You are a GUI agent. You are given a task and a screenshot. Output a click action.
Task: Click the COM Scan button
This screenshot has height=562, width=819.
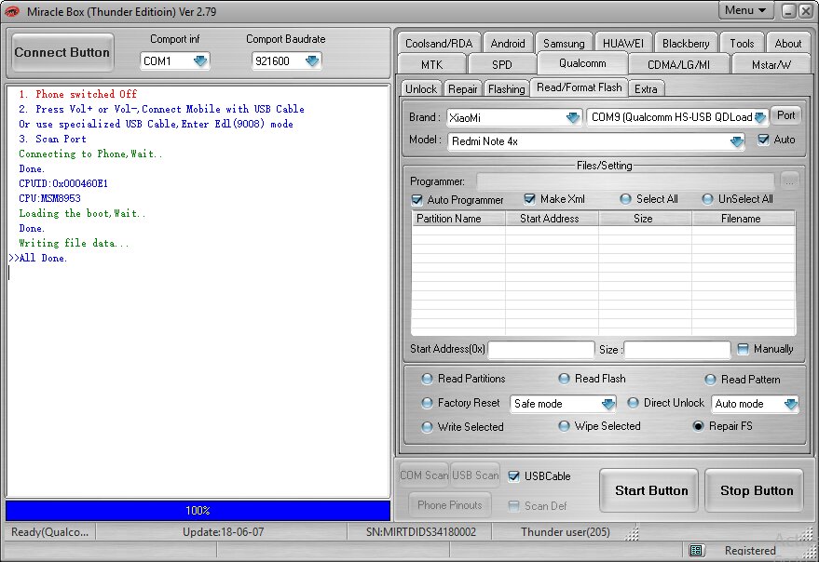tap(424, 475)
